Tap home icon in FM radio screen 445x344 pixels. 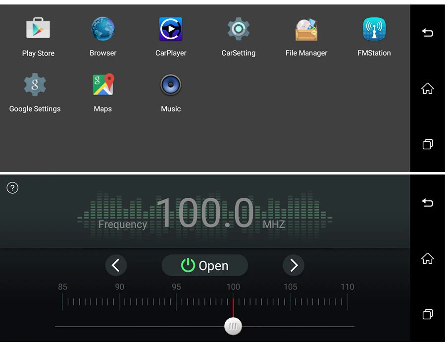click(x=427, y=258)
